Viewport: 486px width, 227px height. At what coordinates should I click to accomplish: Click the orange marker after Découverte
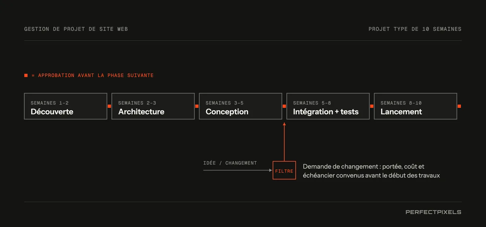point(109,106)
